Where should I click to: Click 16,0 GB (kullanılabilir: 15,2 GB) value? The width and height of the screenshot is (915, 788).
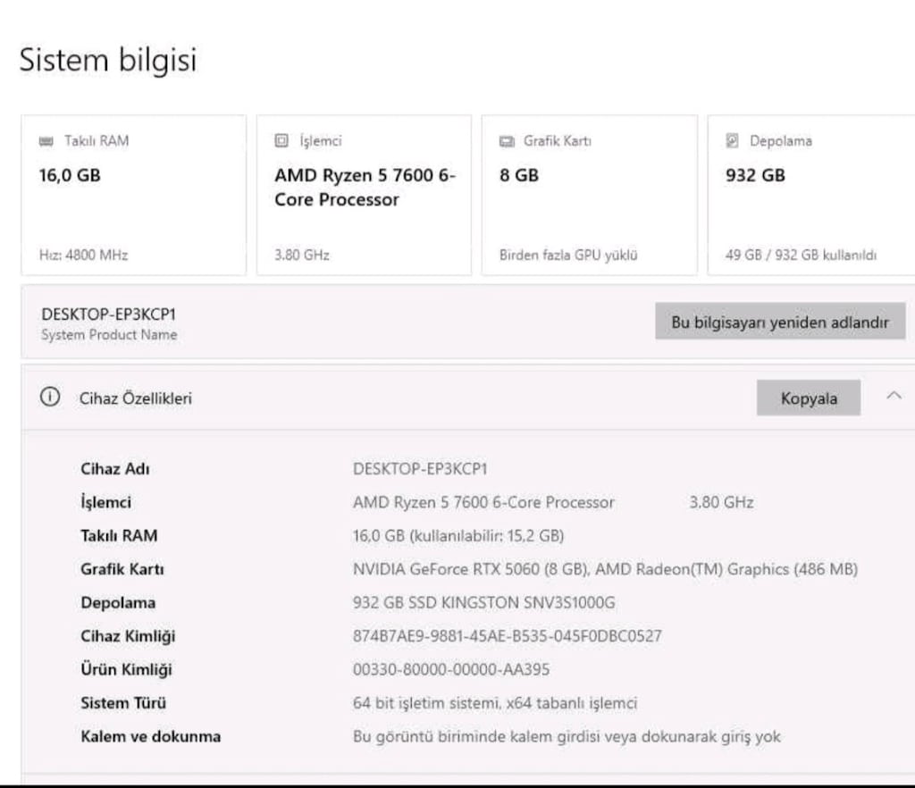[x=458, y=535]
